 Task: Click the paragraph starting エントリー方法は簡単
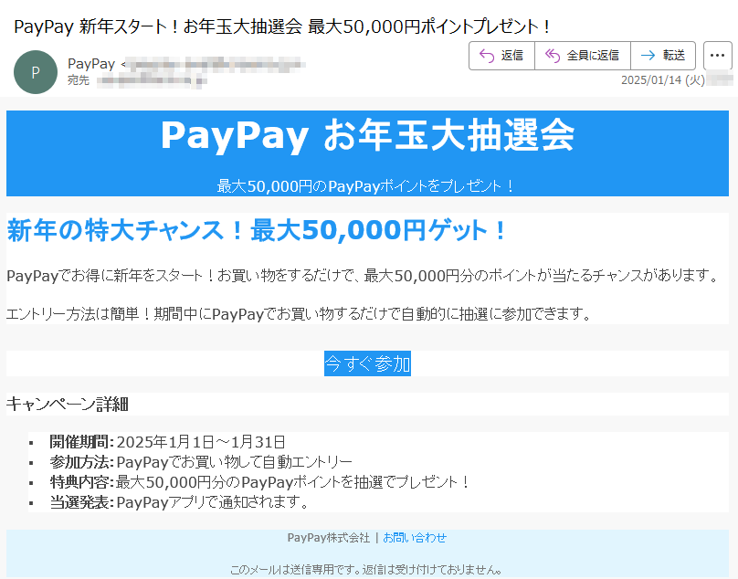pyautogui.click(x=300, y=313)
